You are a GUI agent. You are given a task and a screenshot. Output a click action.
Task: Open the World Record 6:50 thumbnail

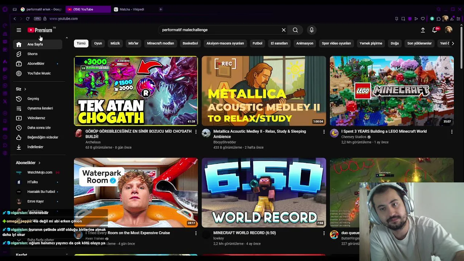tap(264, 192)
